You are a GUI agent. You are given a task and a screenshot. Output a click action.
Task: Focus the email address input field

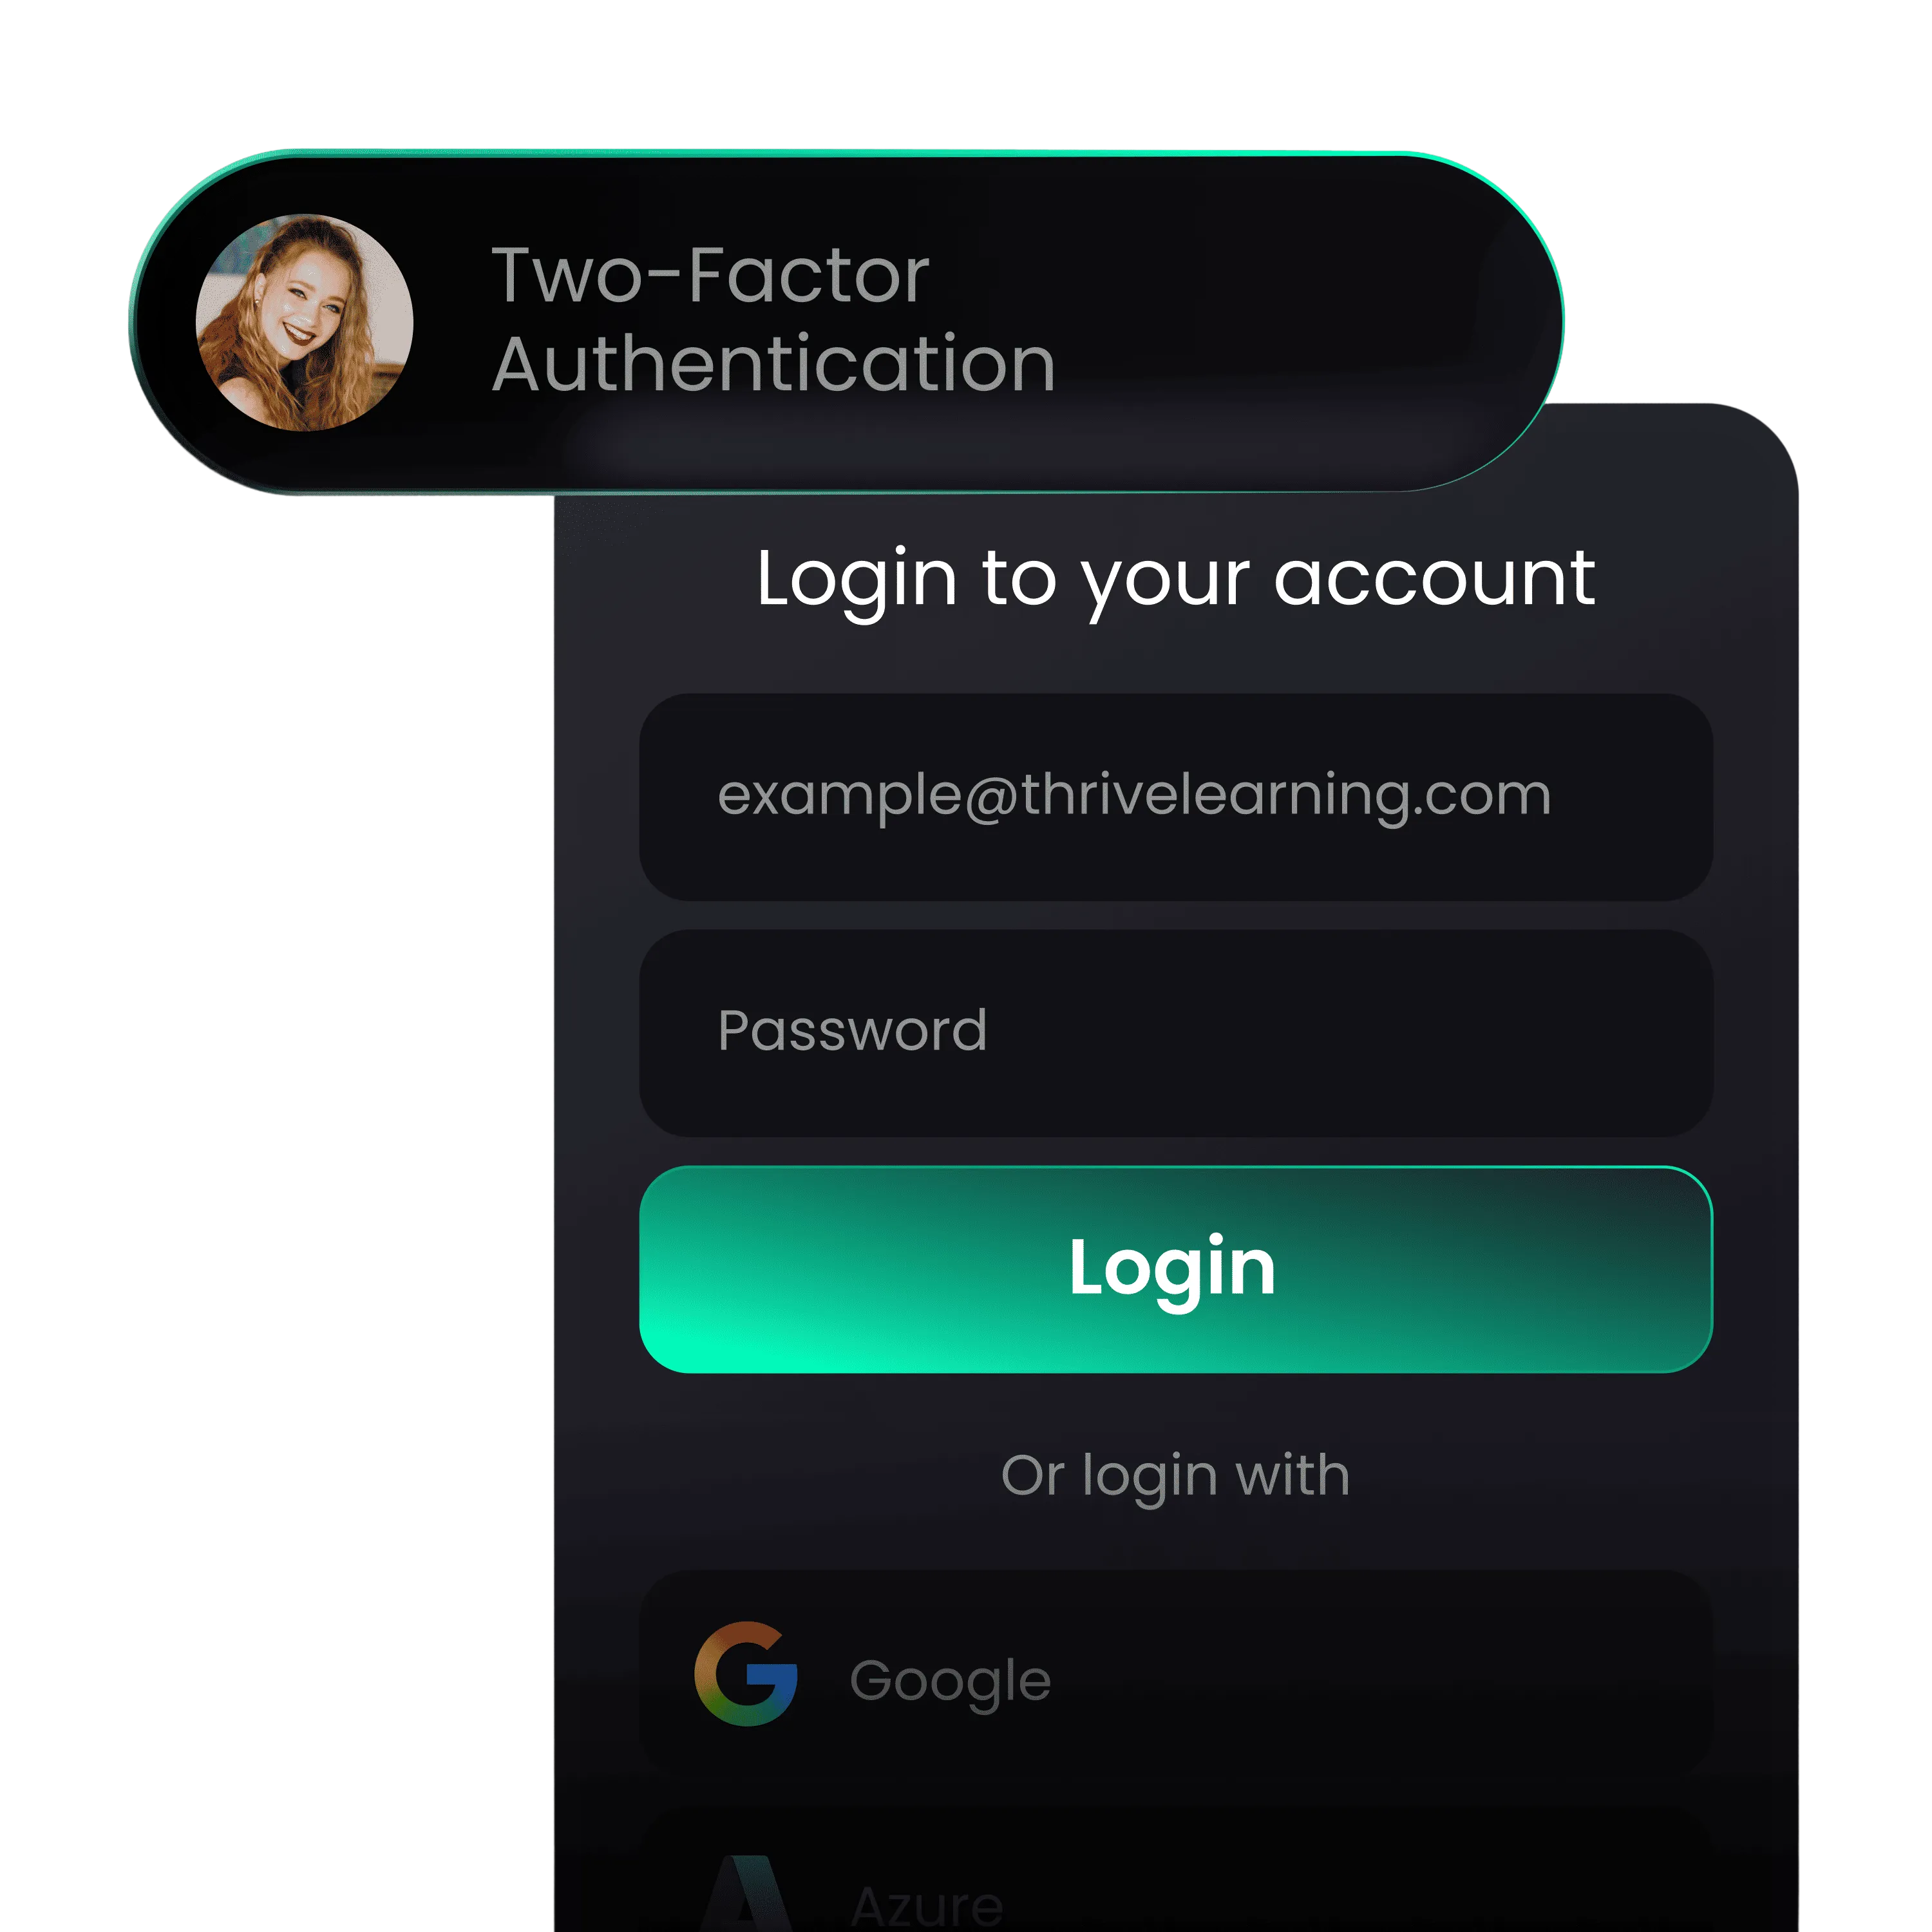point(1176,797)
